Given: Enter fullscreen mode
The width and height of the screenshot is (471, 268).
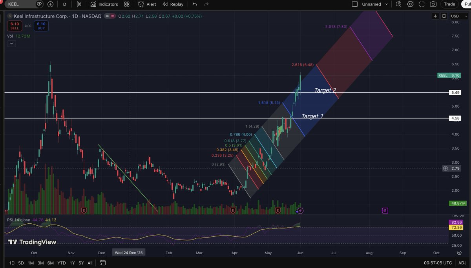Looking at the screenshot, I should [x=422, y=4].
